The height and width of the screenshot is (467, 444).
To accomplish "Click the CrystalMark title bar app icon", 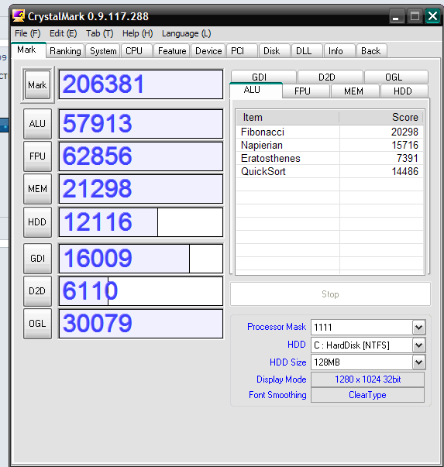I will [19, 16].
